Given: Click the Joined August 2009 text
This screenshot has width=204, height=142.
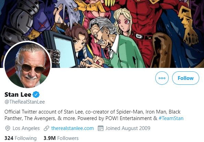Looking at the screenshot, I should [x=128, y=128].
